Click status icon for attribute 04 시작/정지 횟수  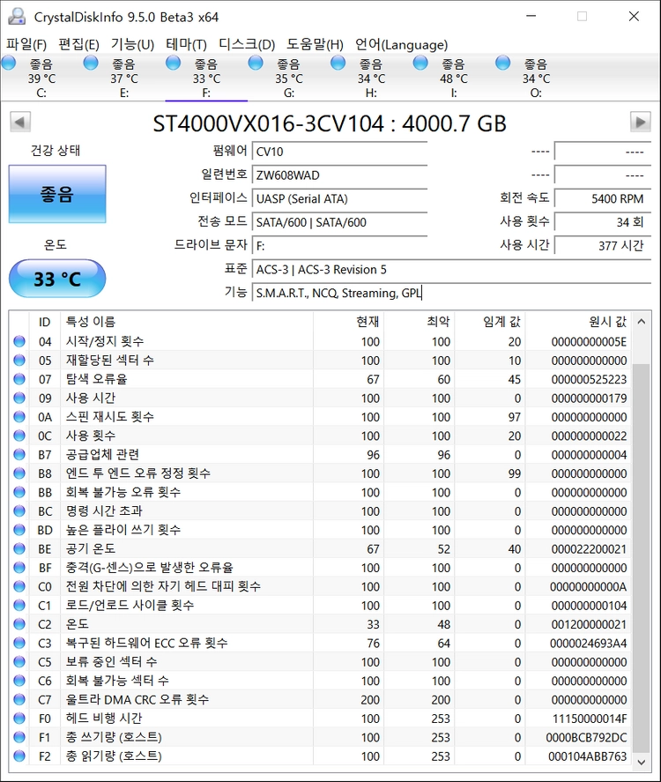(19, 341)
